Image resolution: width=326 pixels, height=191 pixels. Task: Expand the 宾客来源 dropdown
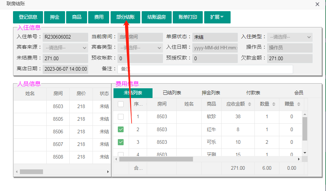(x=65, y=48)
